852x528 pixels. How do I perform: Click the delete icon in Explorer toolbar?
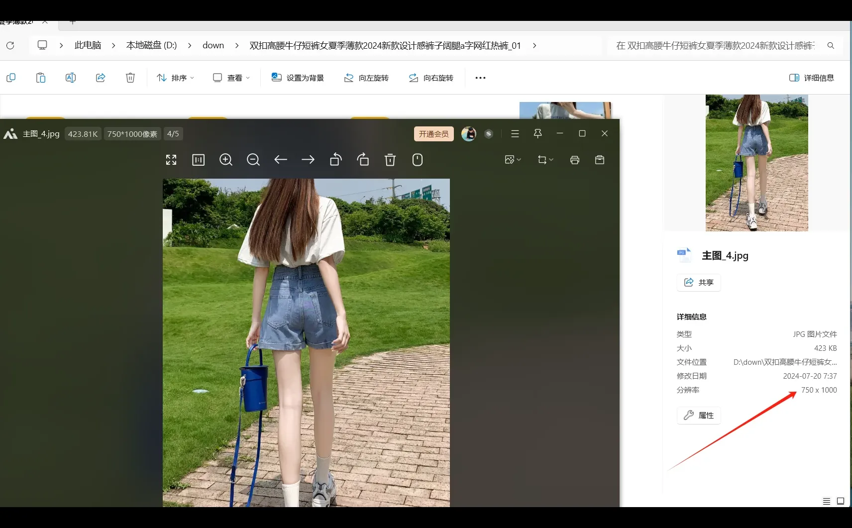tap(130, 78)
